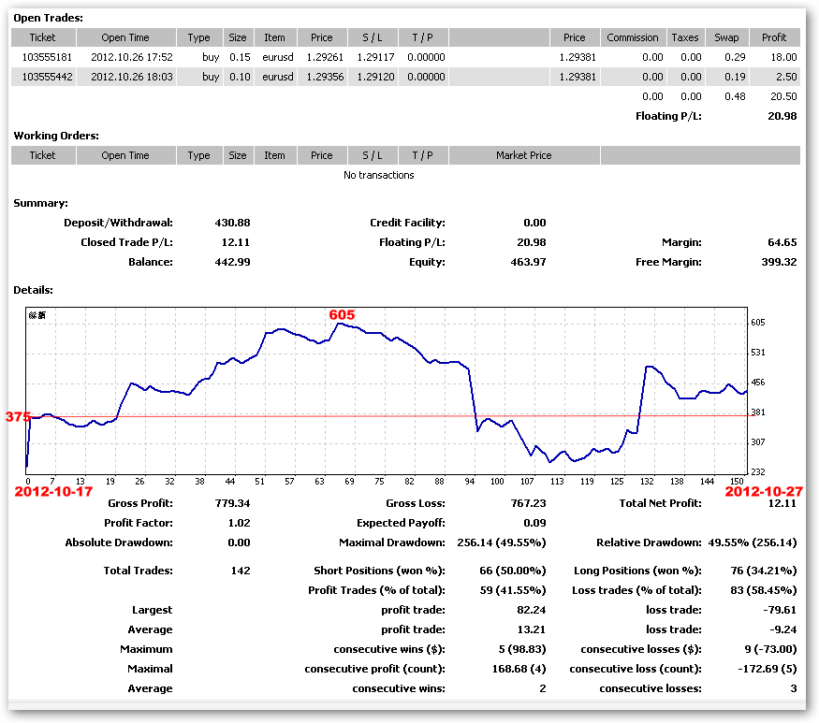Click the Profit Factor value 1.02
Image resolution: width=819 pixels, height=723 pixels.
click(x=240, y=523)
